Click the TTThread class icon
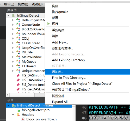This screenshot has height=121, width=130. tap(18, 66)
